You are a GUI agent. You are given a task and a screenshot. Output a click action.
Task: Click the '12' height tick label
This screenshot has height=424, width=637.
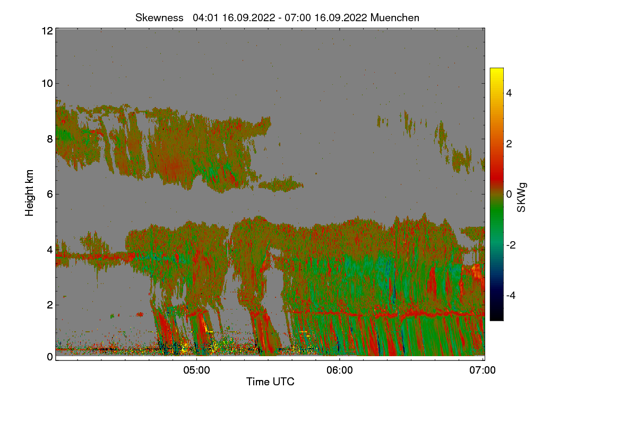pos(47,31)
